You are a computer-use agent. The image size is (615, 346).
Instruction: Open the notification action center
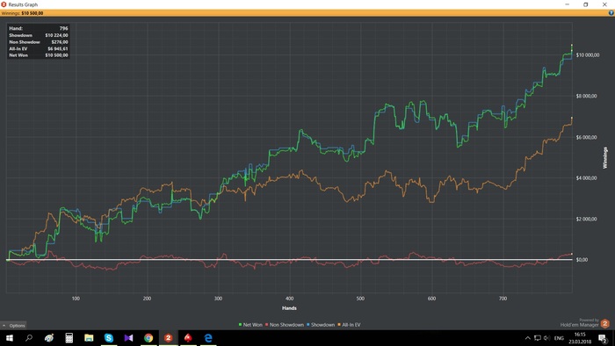pos(603,338)
